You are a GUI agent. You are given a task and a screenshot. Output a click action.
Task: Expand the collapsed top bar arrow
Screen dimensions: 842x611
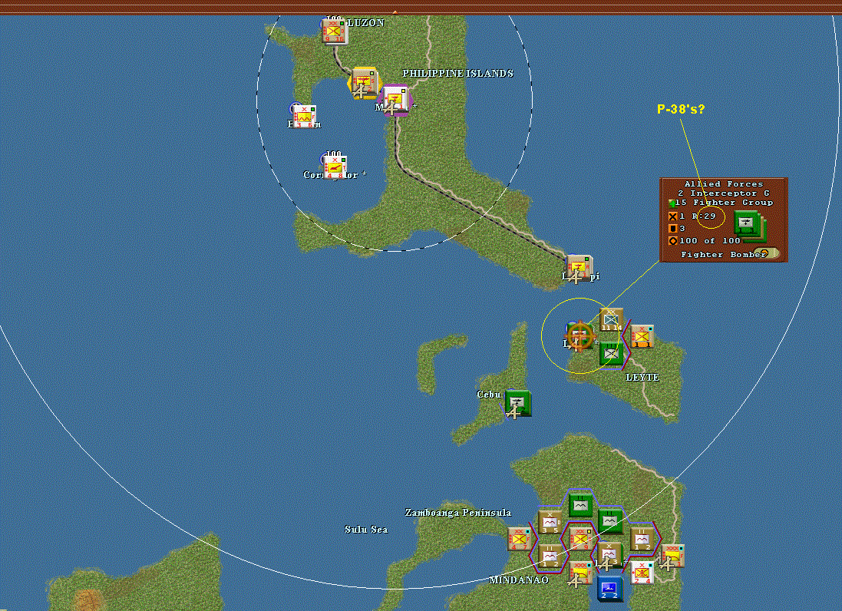[395, 12]
